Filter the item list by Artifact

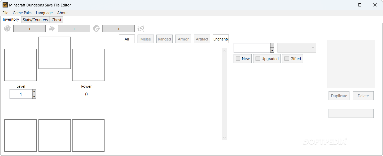tap(202, 39)
